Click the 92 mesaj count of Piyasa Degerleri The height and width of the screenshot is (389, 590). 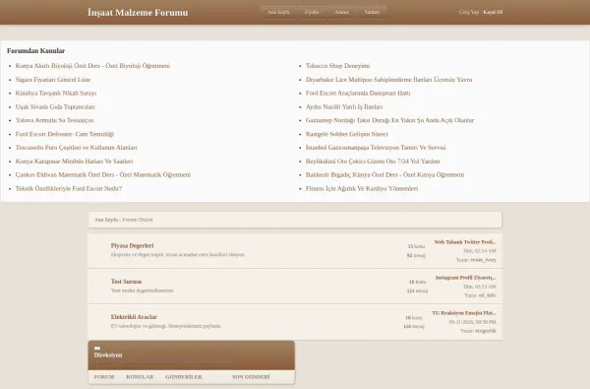(x=416, y=255)
